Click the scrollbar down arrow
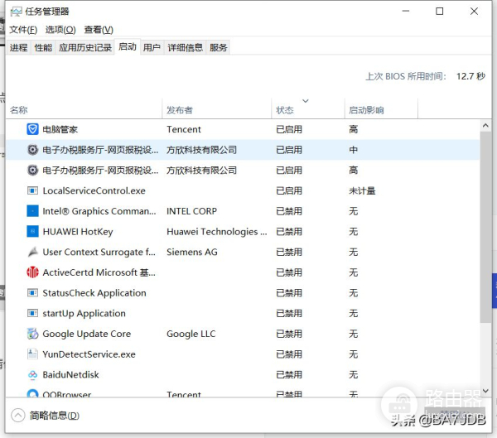 [x=485, y=391]
